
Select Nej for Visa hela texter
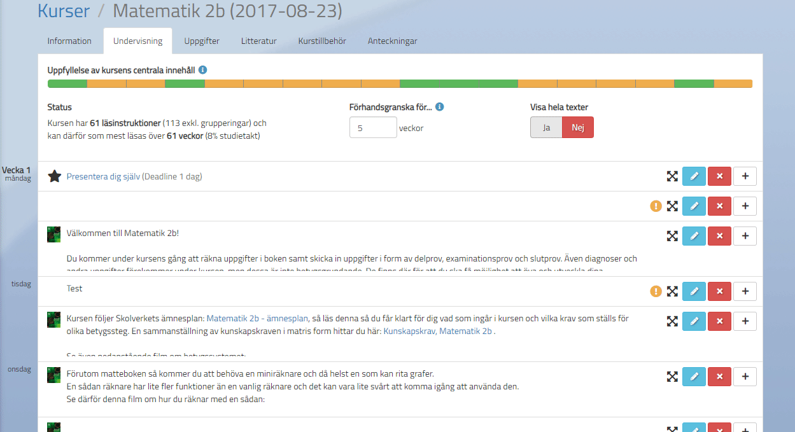pos(577,127)
